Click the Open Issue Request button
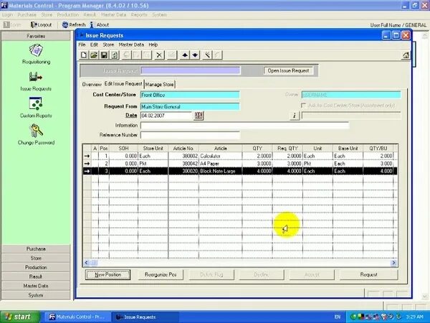The image size is (430, 323). (x=288, y=70)
